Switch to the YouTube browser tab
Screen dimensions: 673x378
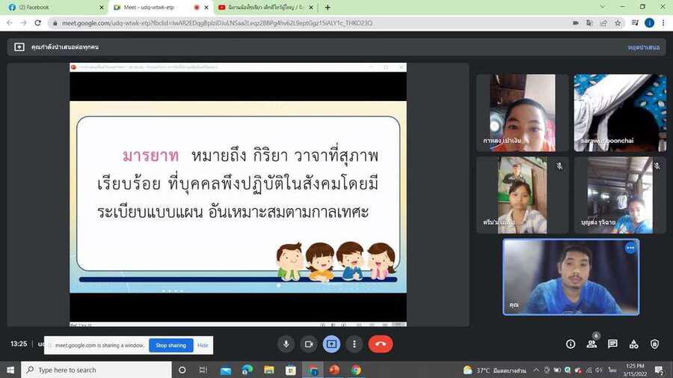[262, 7]
